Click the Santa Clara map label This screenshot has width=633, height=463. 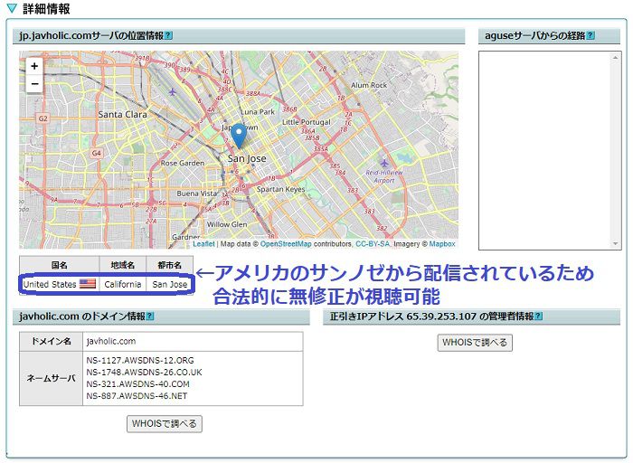tap(122, 115)
